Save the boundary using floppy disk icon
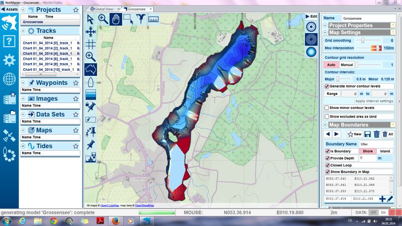The image size is (402, 226). 368,134
